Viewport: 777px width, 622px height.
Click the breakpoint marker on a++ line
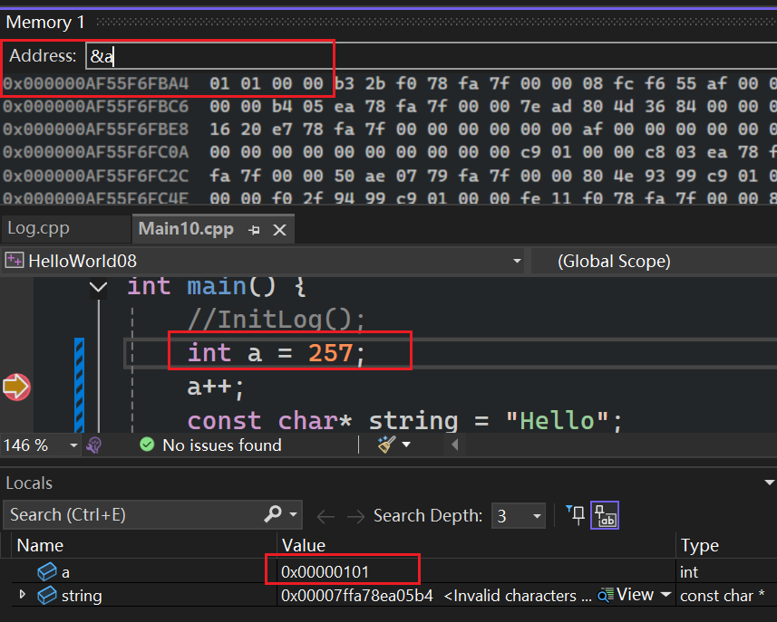(x=16, y=387)
